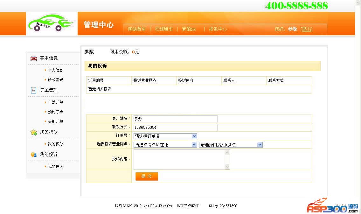The height and width of the screenshot is (214, 361).
Task: Open the 请选择门店/服务点 dropdown
Action: [x=231, y=145]
